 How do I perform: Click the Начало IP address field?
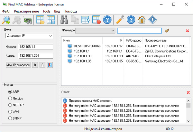click(x=35, y=47)
